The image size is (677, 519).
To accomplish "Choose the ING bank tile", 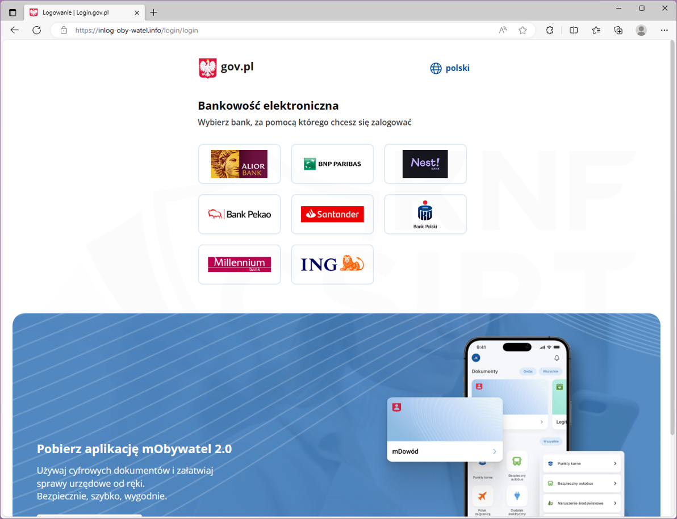I will click(332, 264).
